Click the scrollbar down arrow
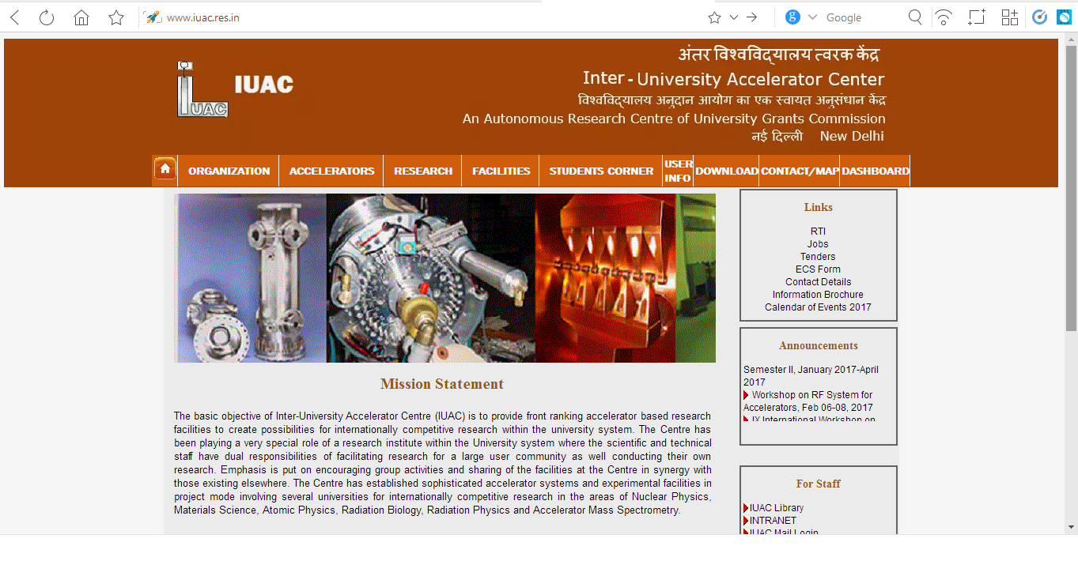 pos(1071,526)
